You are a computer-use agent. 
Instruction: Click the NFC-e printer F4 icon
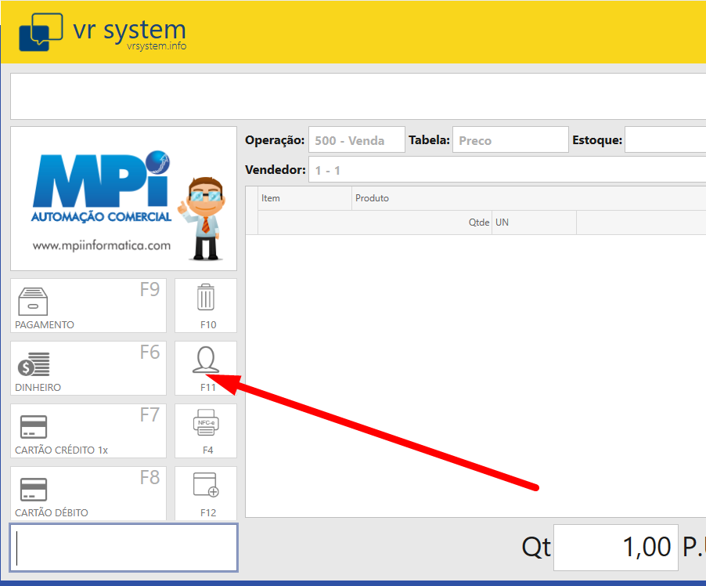tap(205, 424)
